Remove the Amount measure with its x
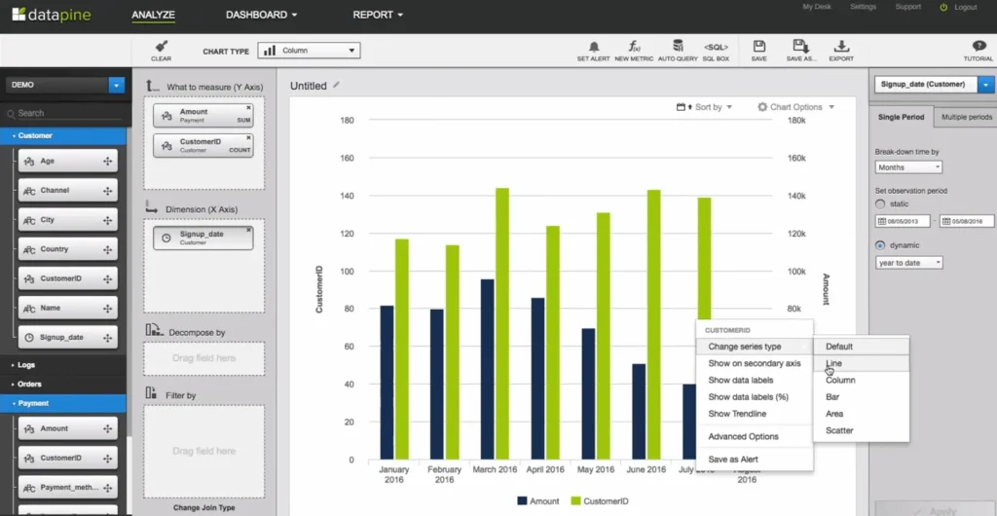This screenshot has width=997, height=516. [248, 107]
